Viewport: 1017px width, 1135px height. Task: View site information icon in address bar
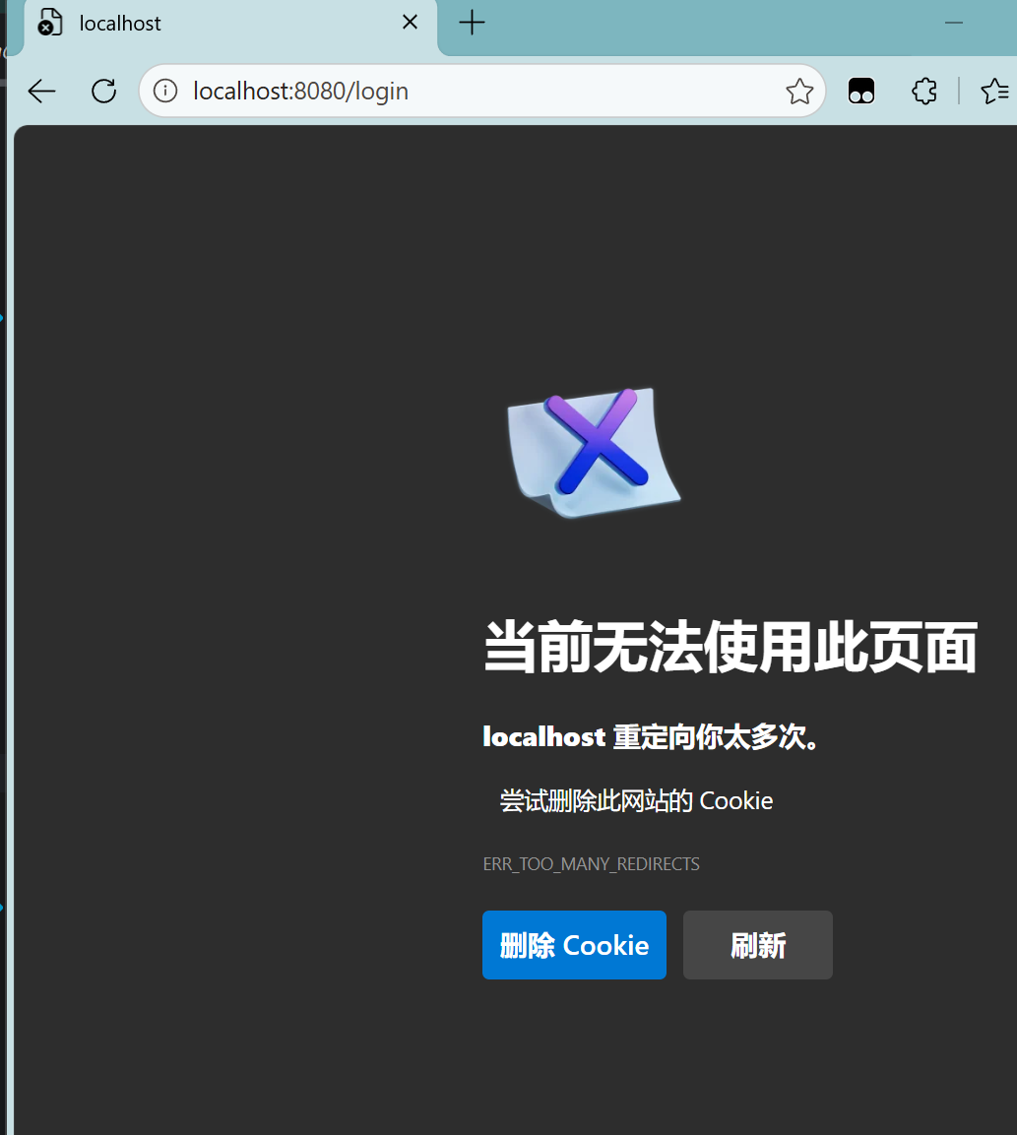click(165, 92)
